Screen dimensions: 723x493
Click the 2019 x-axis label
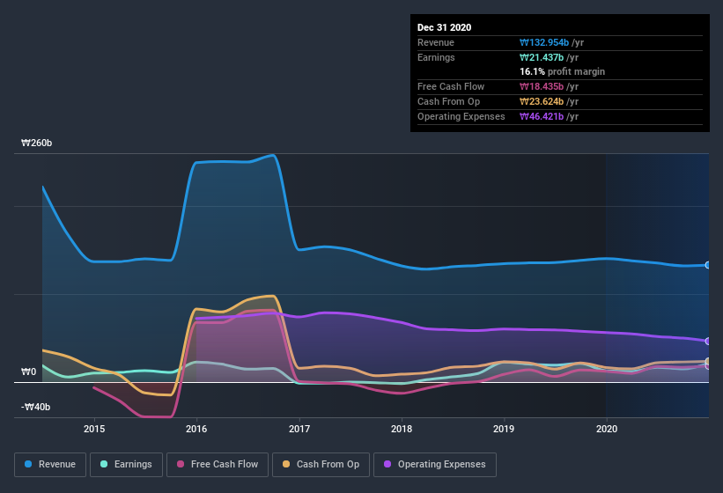[x=504, y=429]
